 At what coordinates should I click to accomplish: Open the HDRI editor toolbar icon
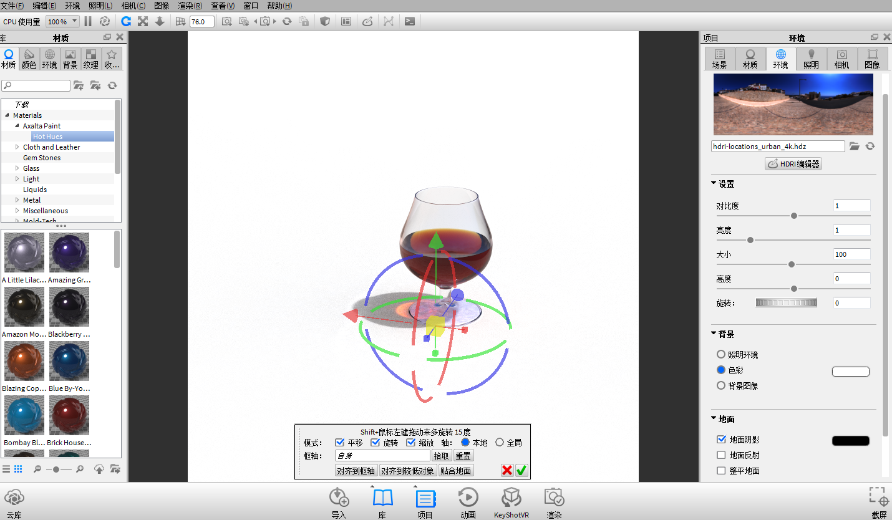pos(367,21)
